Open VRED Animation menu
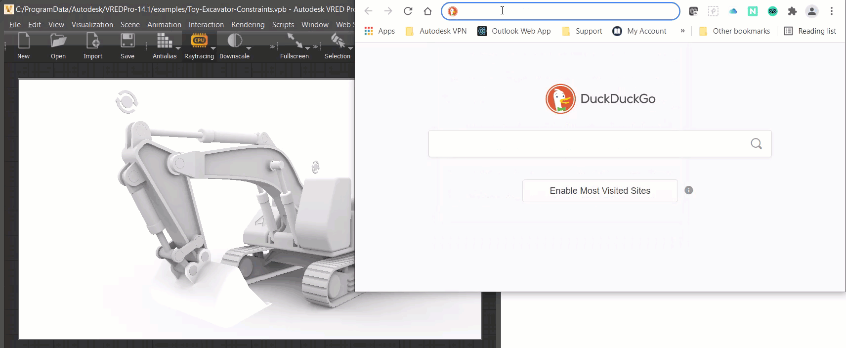The height and width of the screenshot is (348, 846). pyautogui.click(x=164, y=24)
